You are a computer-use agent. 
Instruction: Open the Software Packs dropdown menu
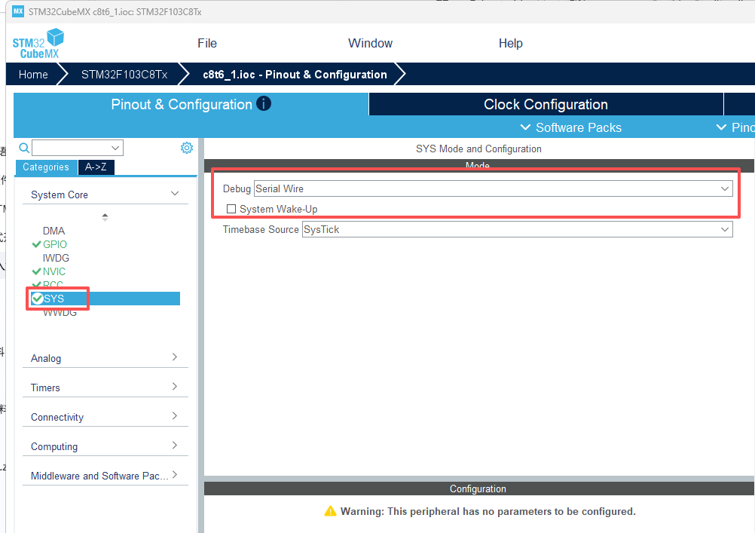click(571, 127)
